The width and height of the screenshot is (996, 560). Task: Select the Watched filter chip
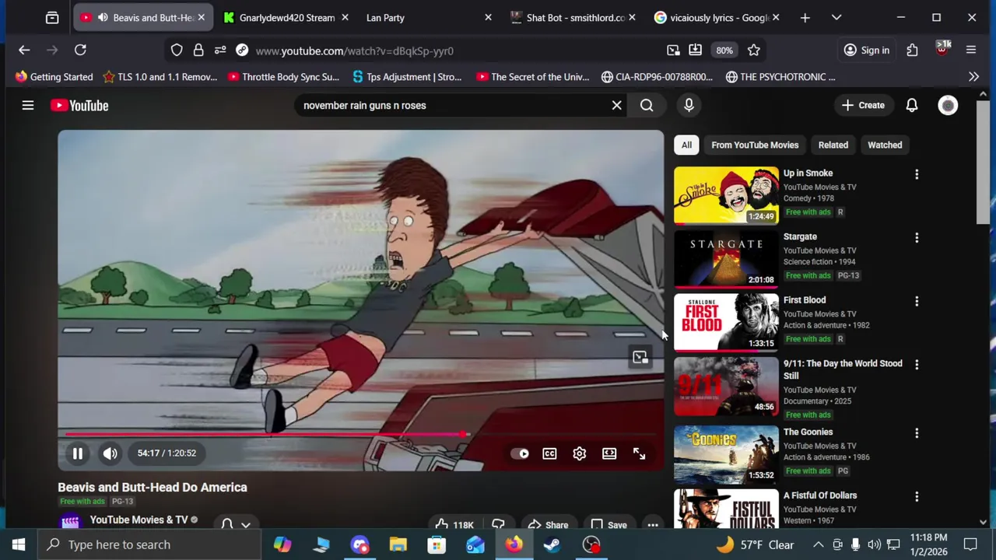tap(885, 145)
